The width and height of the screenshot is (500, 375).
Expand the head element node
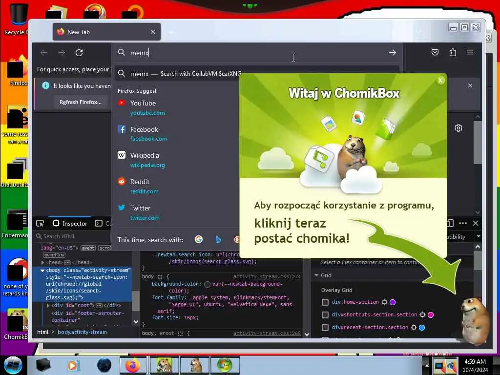pos(43,262)
